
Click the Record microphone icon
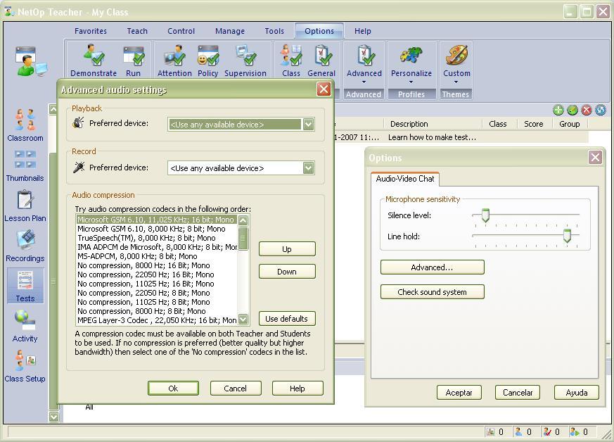(79, 168)
